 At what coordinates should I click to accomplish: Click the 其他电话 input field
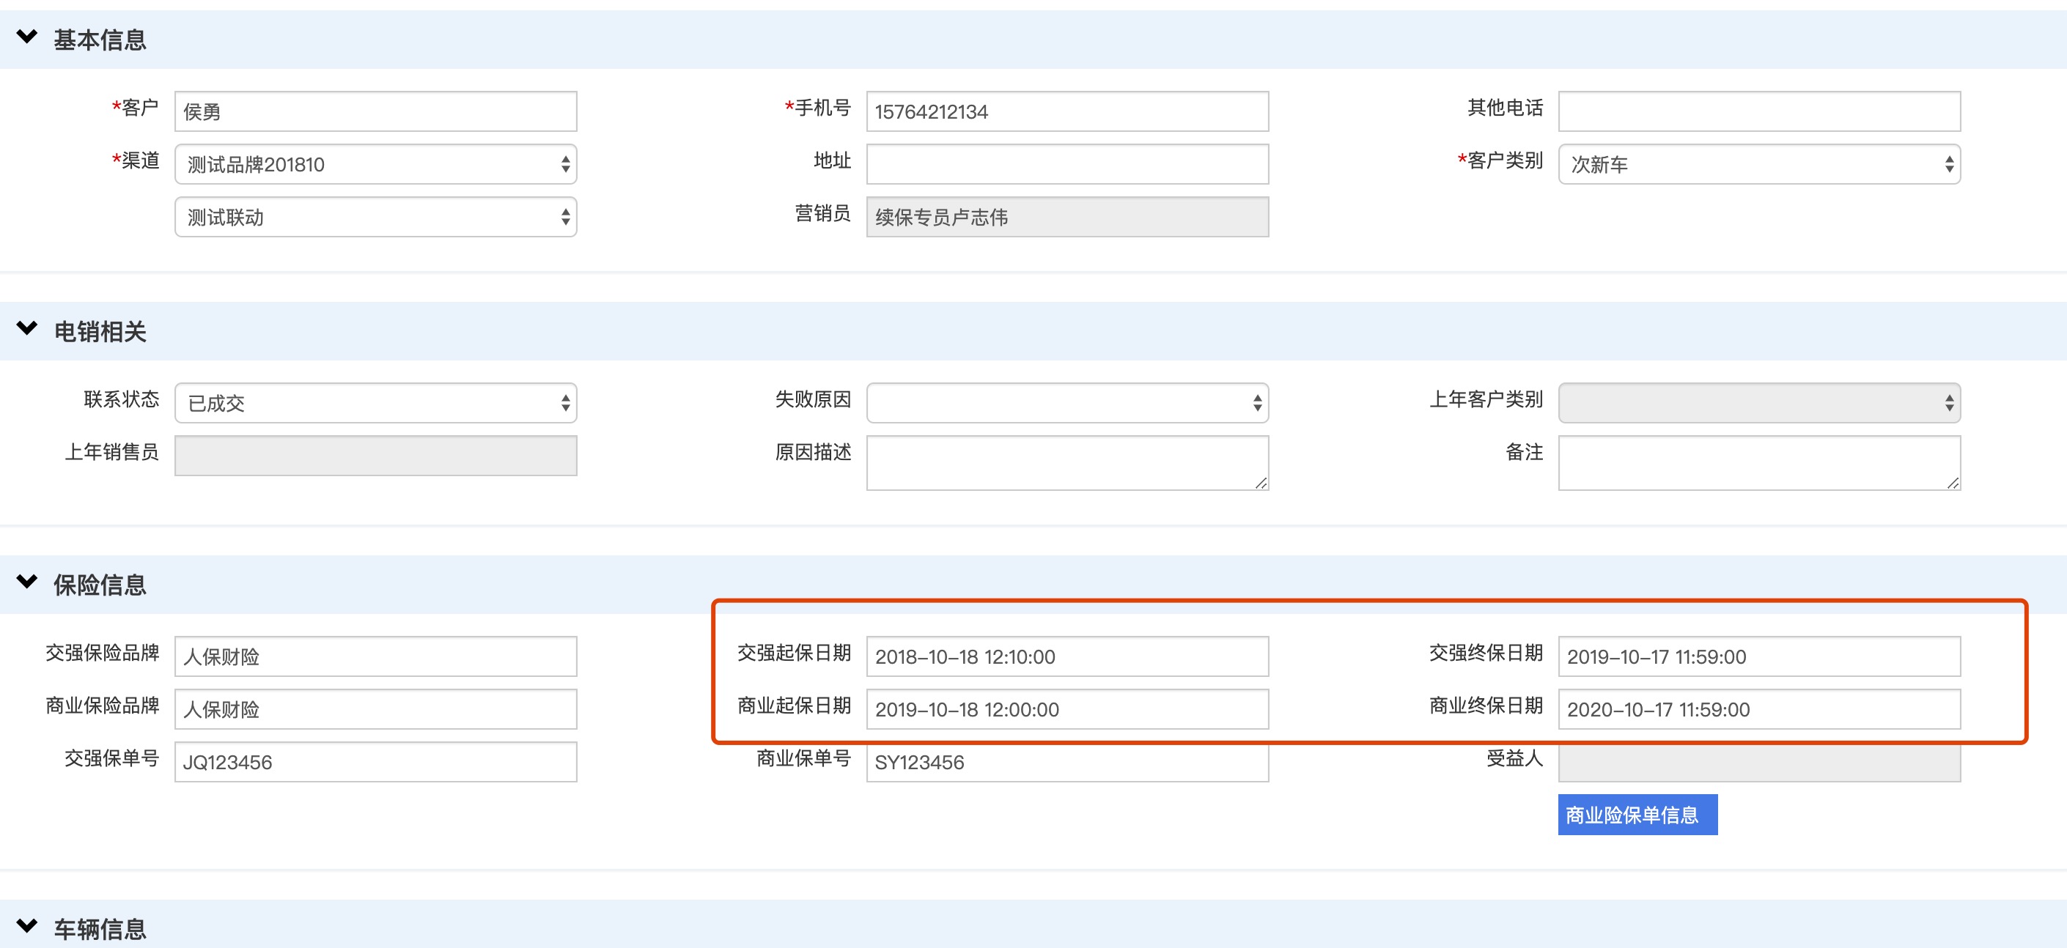tap(1758, 111)
